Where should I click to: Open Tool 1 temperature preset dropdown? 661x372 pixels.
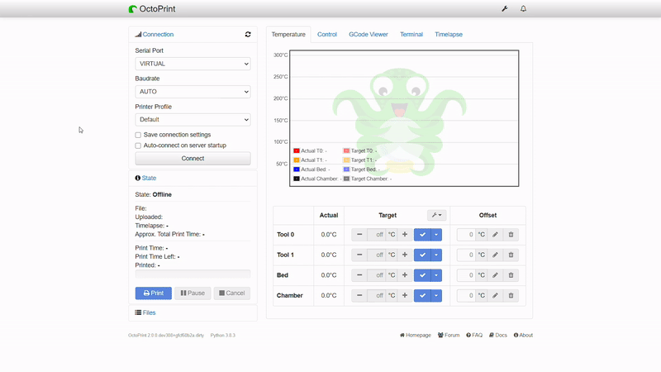436,255
